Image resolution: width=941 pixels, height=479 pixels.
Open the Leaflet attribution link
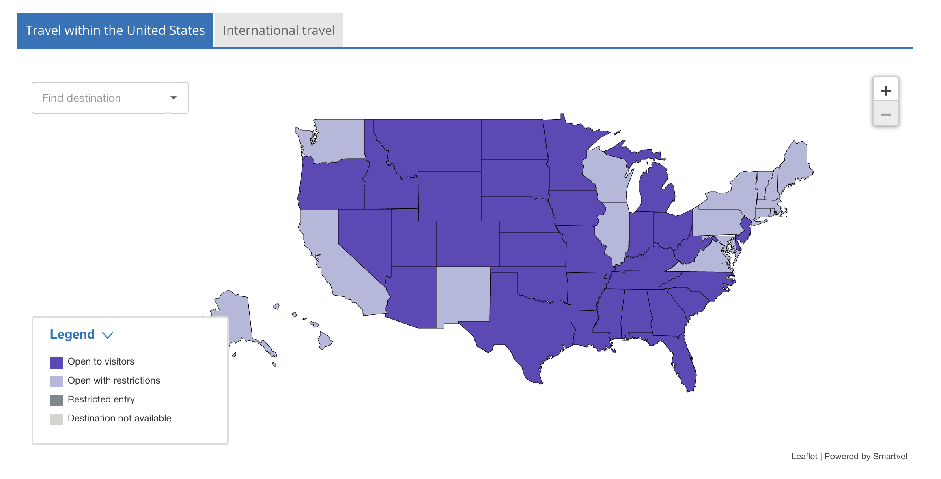804,457
